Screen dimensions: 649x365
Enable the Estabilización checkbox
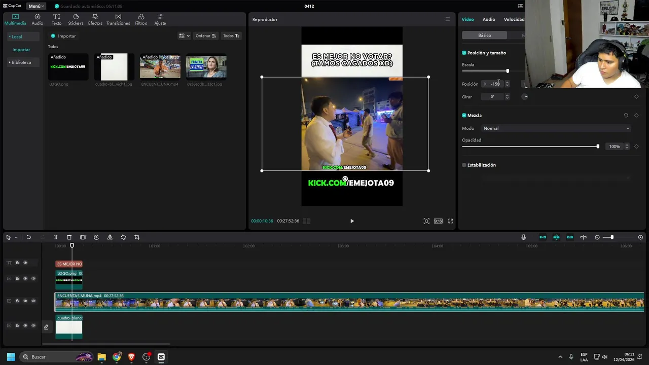(464, 165)
